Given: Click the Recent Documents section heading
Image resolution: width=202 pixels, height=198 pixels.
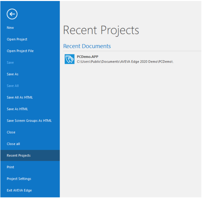Looking at the screenshot, I should 87,46.
